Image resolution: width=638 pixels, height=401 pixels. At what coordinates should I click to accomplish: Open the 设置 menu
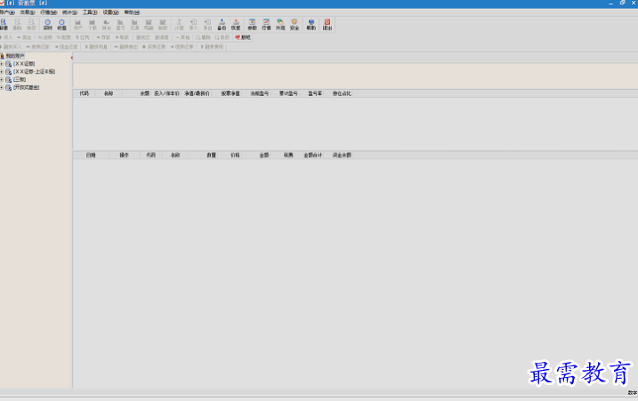[110, 12]
